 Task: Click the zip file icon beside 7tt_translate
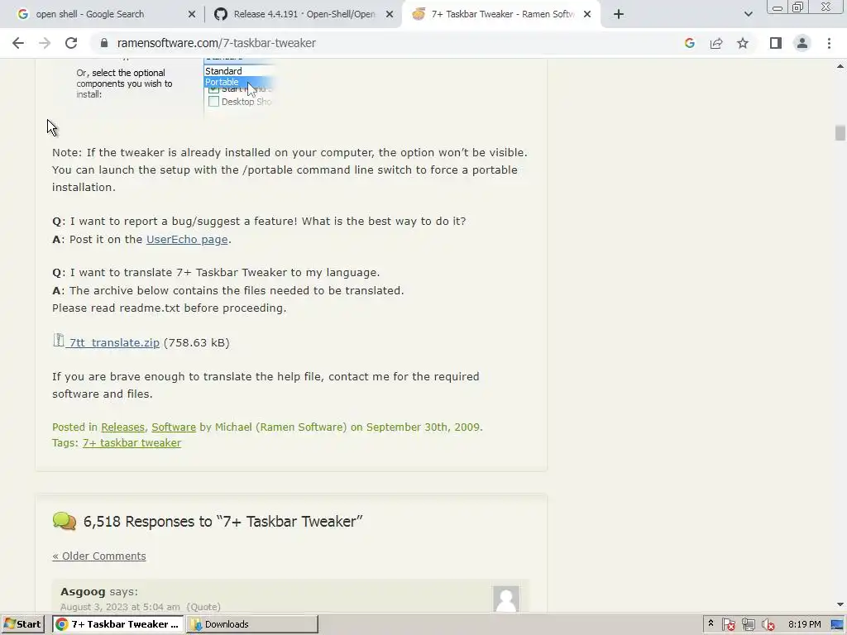tap(59, 340)
